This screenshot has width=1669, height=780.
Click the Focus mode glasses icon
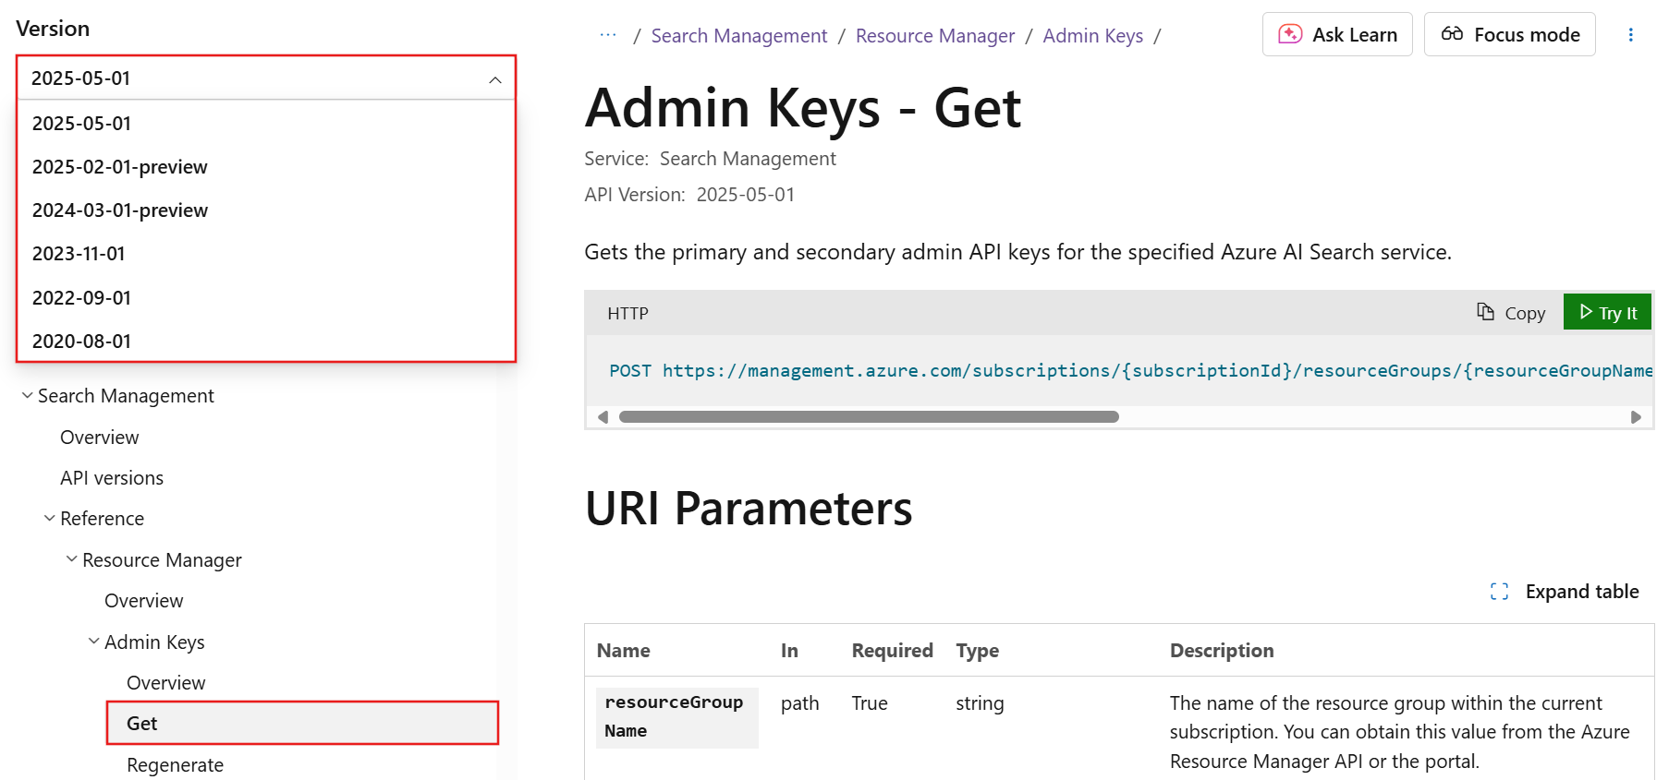point(1452,34)
